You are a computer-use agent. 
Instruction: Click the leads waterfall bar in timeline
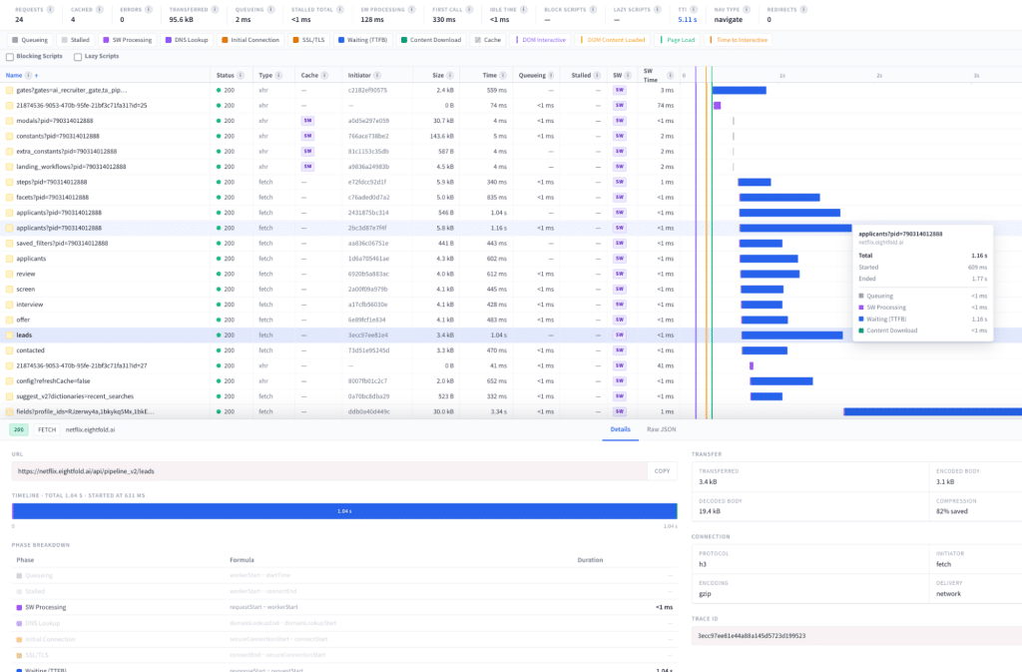(791, 336)
